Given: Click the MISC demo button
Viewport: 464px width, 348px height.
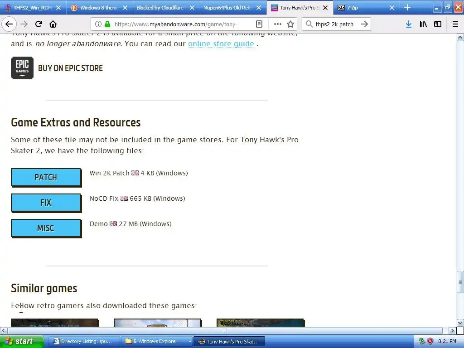Looking at the screenshot, I should (46, 228).
